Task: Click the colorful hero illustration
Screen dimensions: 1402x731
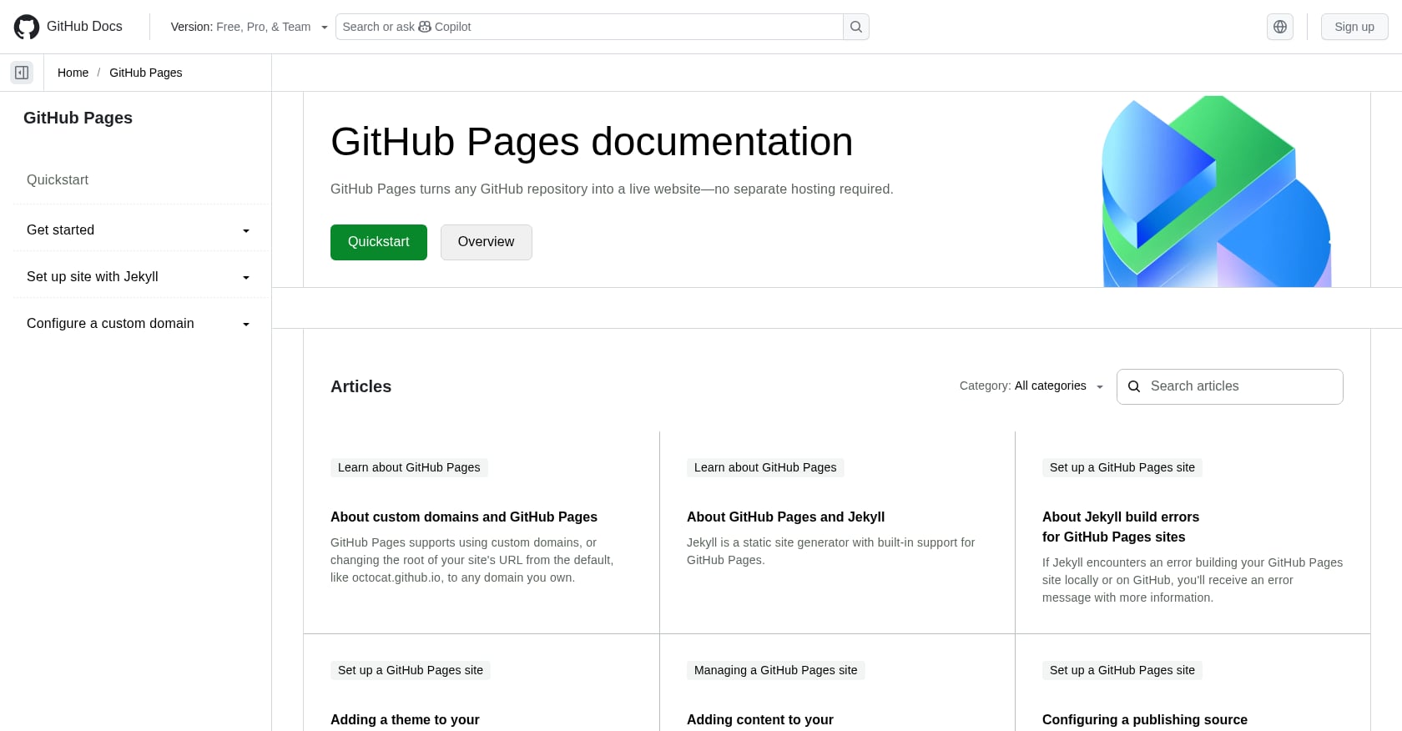Action: tap(1217, 191)
